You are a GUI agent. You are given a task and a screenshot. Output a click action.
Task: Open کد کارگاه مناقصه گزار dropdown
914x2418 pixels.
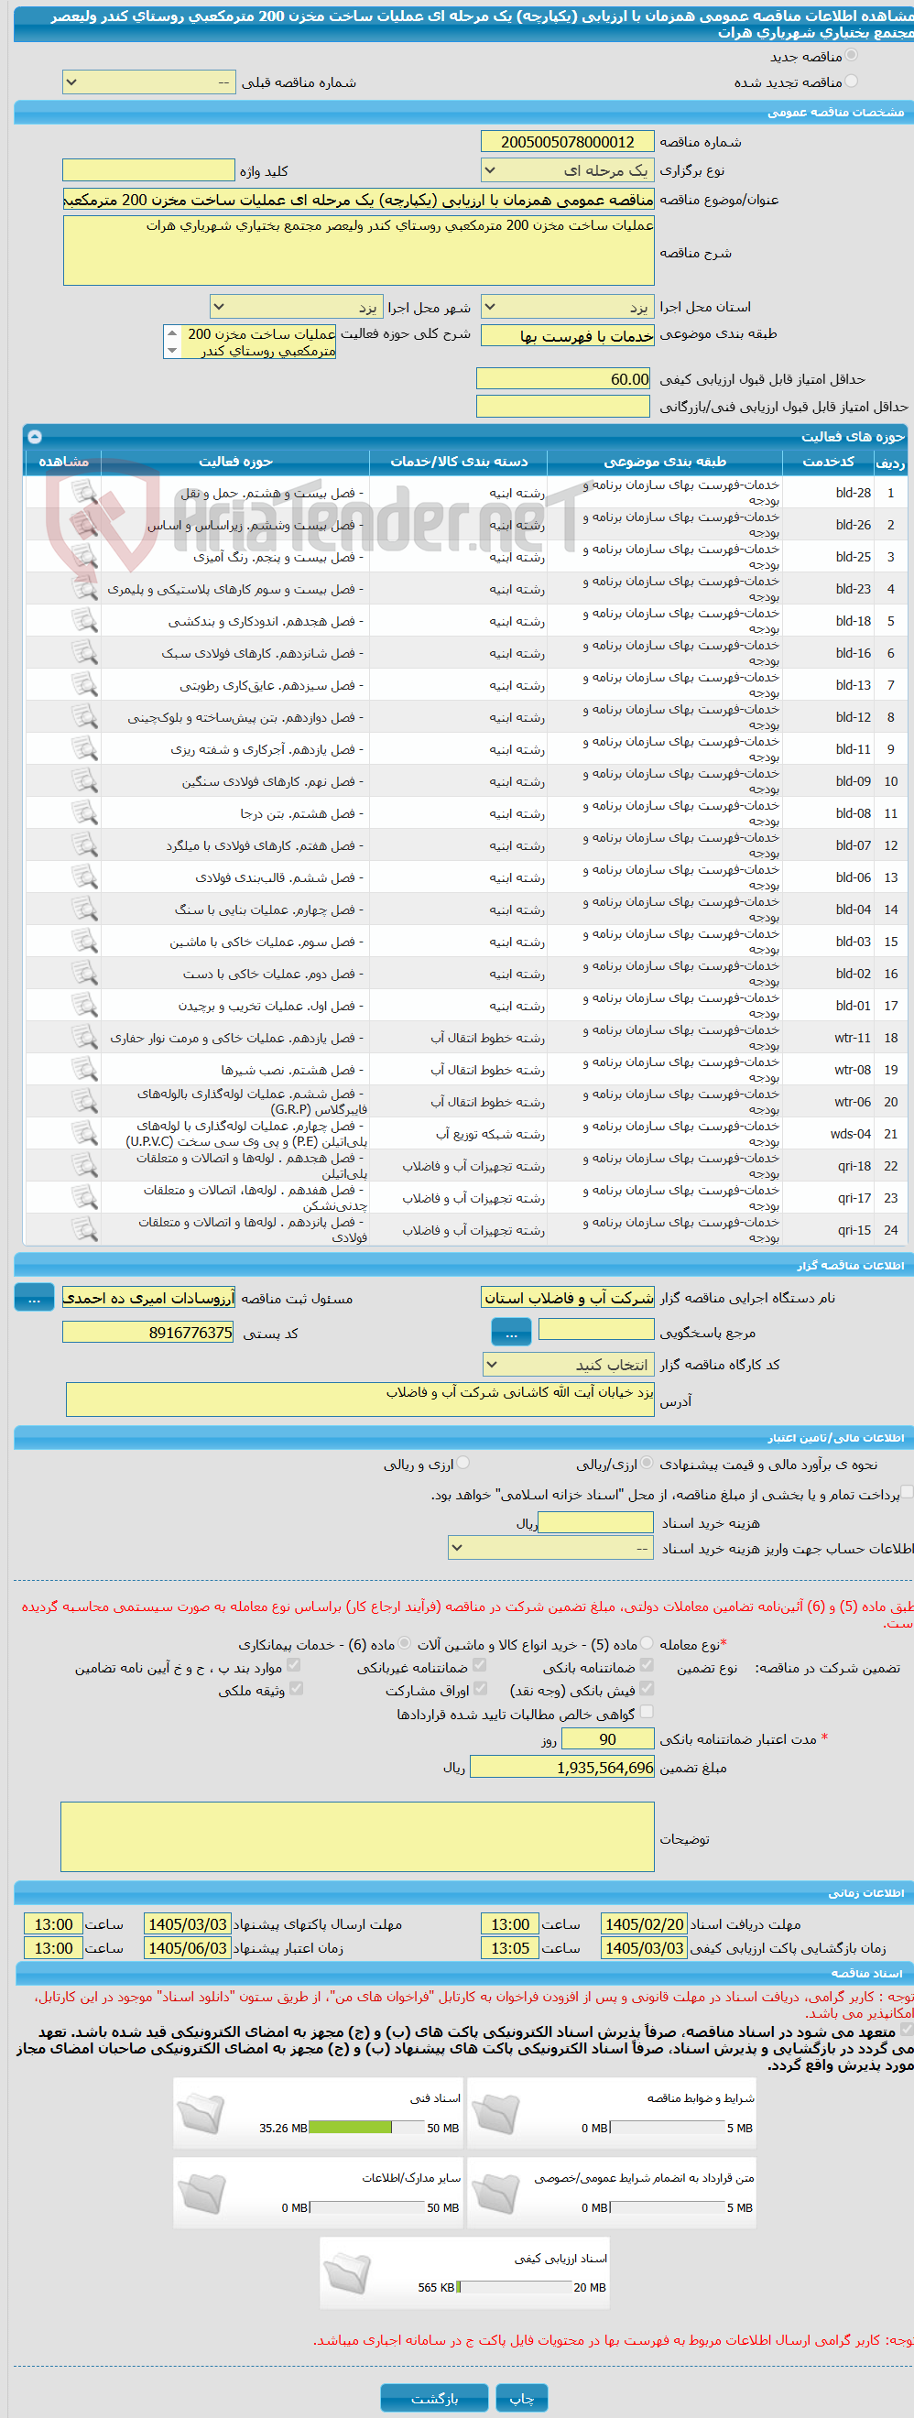pyautogui.click(x=568, y=1364)
